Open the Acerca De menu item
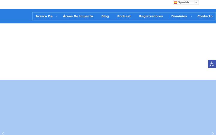This screenshot has width=216, height=135. pyautogui.click(x=44, y=16)
